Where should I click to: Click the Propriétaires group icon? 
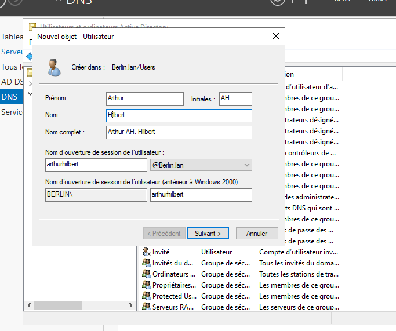(x=147, y=285)
